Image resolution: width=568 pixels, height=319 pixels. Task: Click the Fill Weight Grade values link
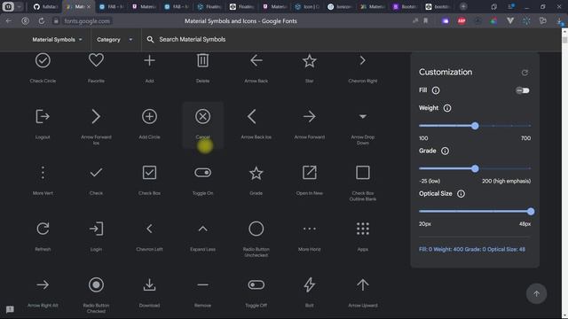click(x=472, y=249)
